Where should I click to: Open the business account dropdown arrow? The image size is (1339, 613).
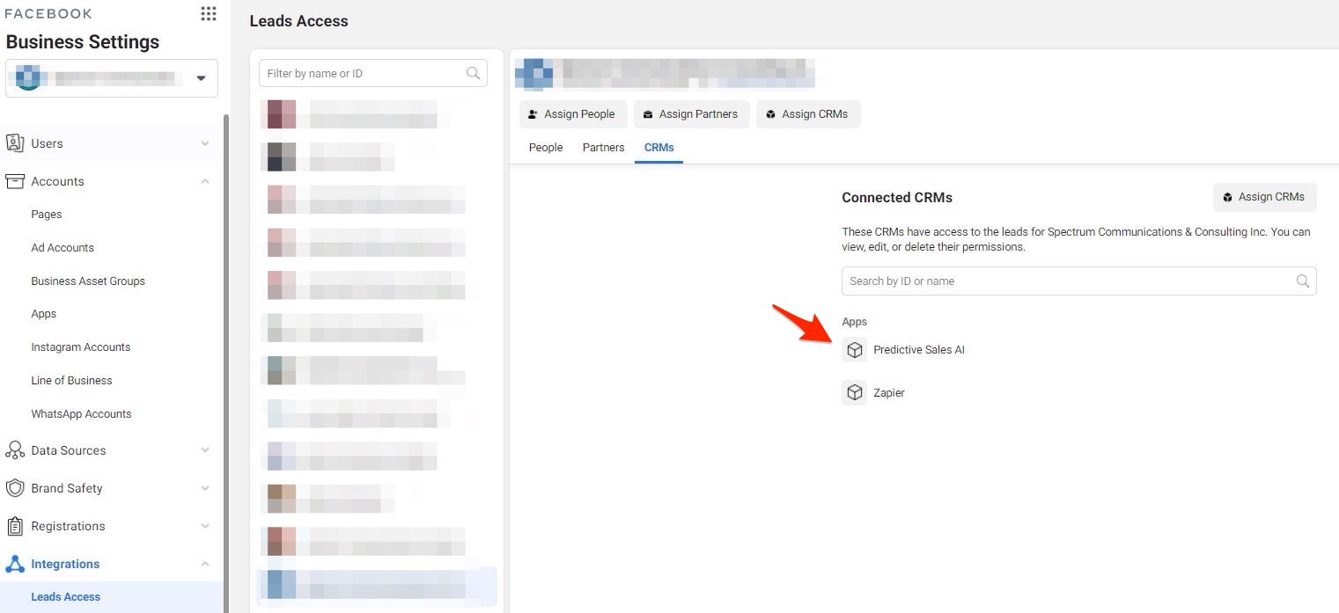[x=201, y=78]
